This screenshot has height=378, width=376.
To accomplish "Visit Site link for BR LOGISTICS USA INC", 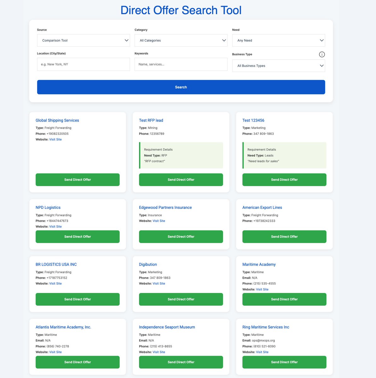I will [x=55, y=283].
